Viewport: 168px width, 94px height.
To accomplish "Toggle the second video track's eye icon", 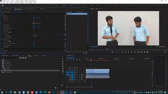I will 77,70.
